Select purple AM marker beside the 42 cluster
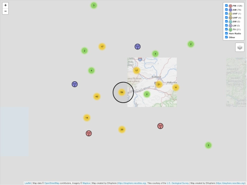The image size is (247, 185). point(75,84)
